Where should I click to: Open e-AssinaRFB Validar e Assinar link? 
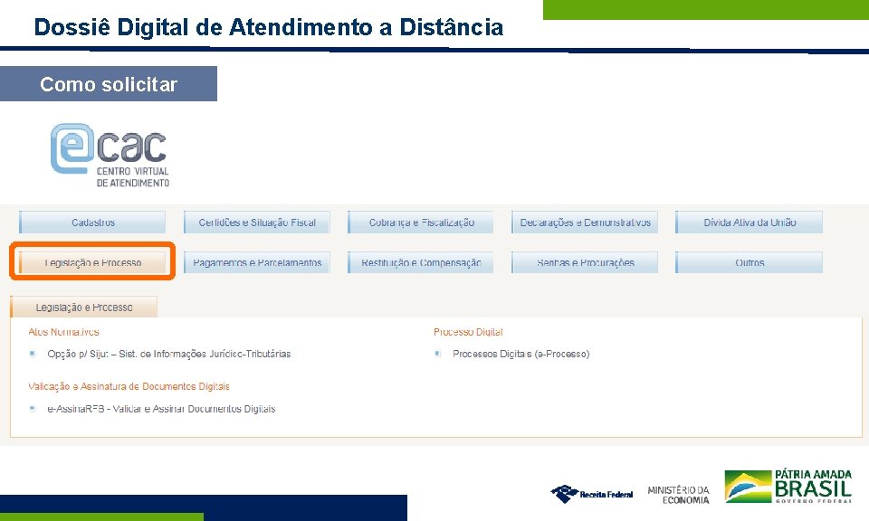[161, 409]
